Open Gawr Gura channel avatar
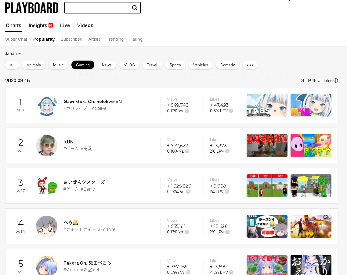This screenshot has width=347, height=275. tap(47, 105)
